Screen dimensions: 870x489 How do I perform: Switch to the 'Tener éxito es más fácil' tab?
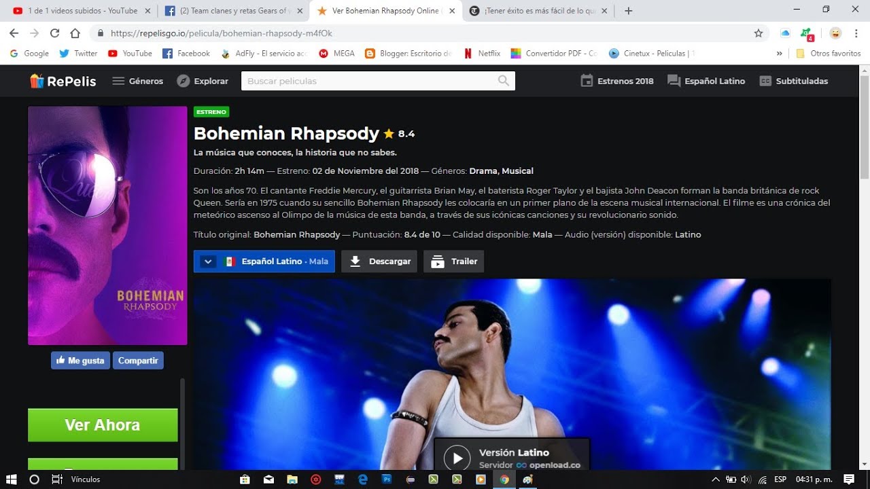(538, 11)
